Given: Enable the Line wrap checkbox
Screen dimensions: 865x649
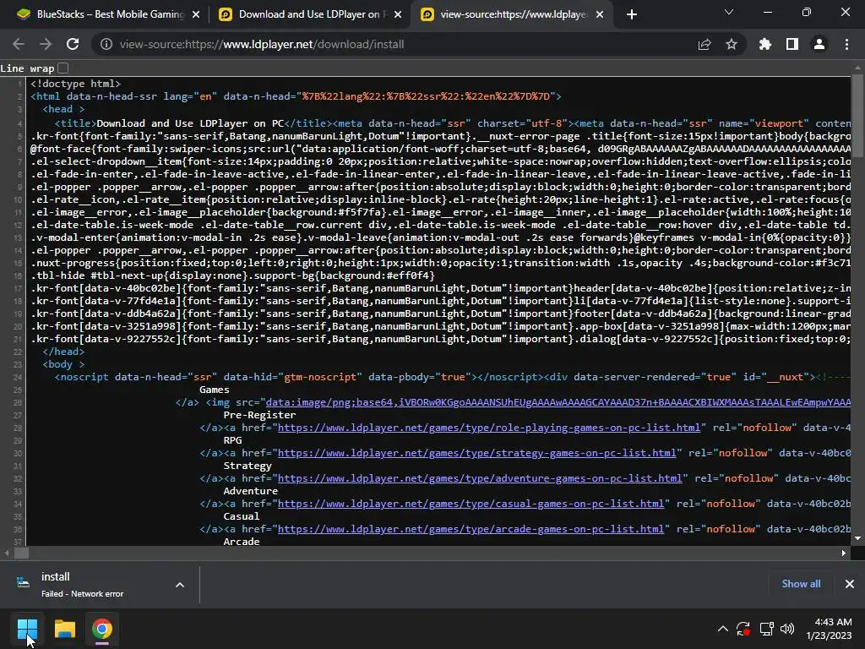Looking at the screenshot, I should [x=63, y=68].
